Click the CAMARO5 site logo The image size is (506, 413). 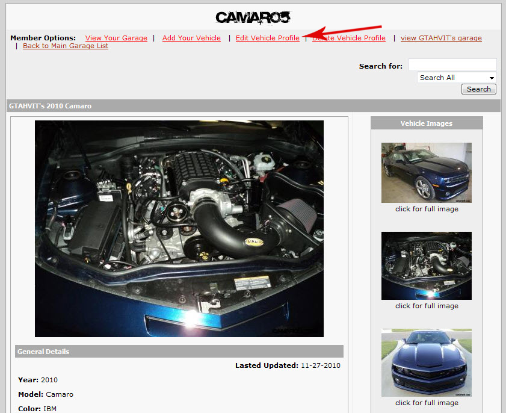253,17
